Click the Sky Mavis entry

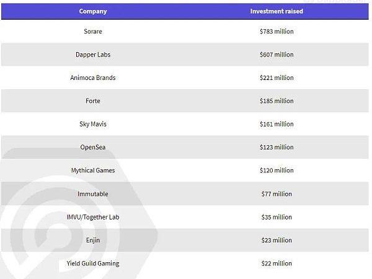(x=93, y=124)
